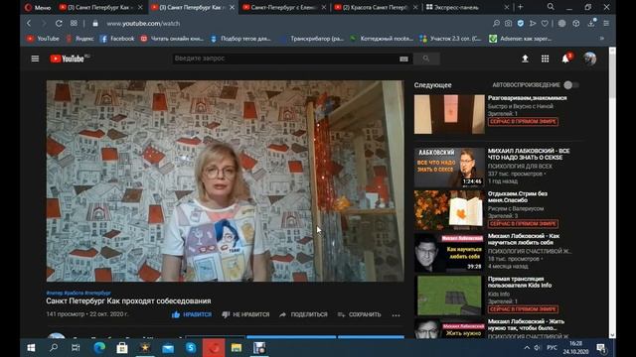This screenshot has height=357, width=636.
Task: Open Отдыхаем. Стрим без меня thumbnail
Action: 449,210
